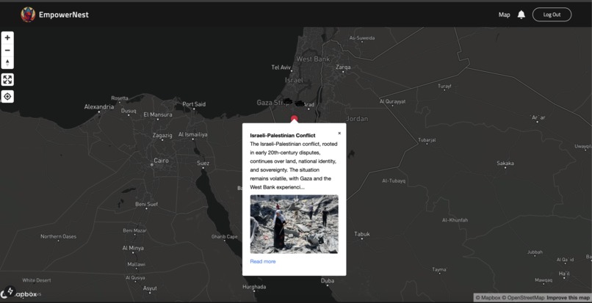Click the right tank marker near Arad
592x303 pixels.
coord(300,103)
